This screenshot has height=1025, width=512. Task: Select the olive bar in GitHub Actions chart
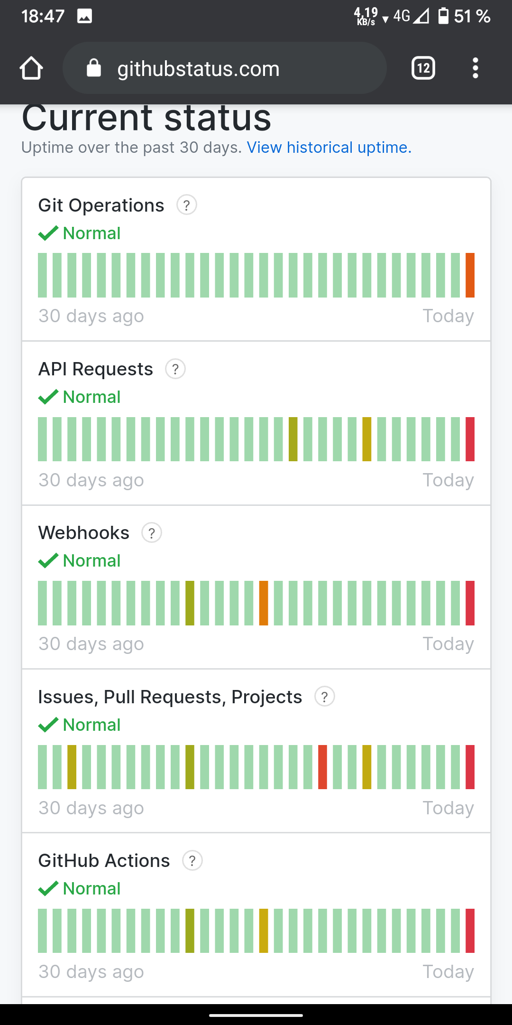[x=190, y=931]
